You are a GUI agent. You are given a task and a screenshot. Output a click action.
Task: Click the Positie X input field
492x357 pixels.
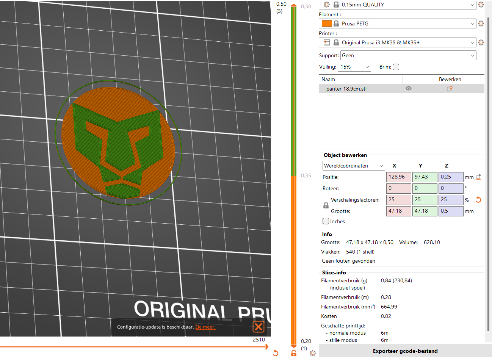pos(398,177)
